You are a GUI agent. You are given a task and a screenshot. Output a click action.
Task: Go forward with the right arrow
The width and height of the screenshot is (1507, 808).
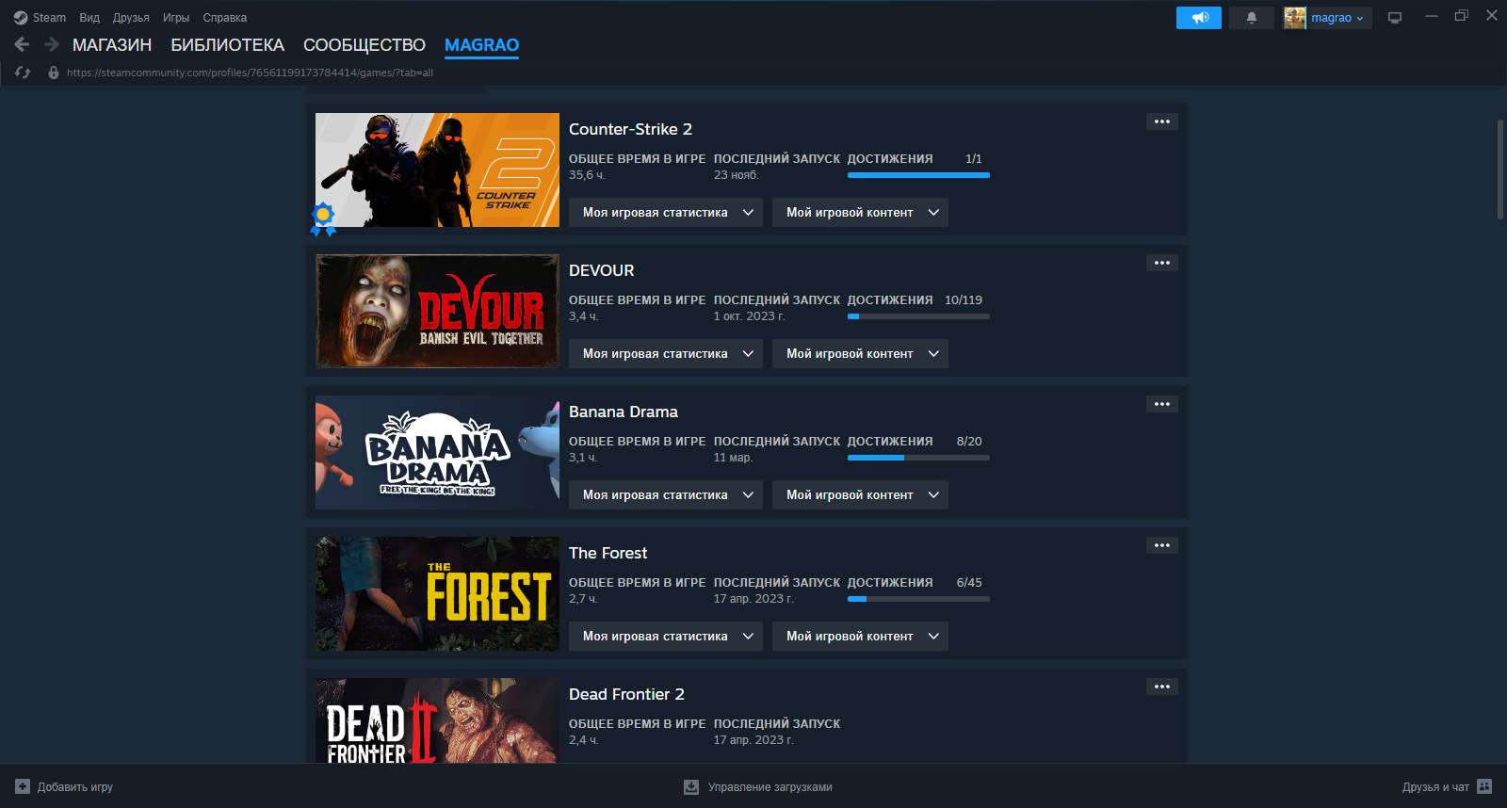(x=52, y=44)
